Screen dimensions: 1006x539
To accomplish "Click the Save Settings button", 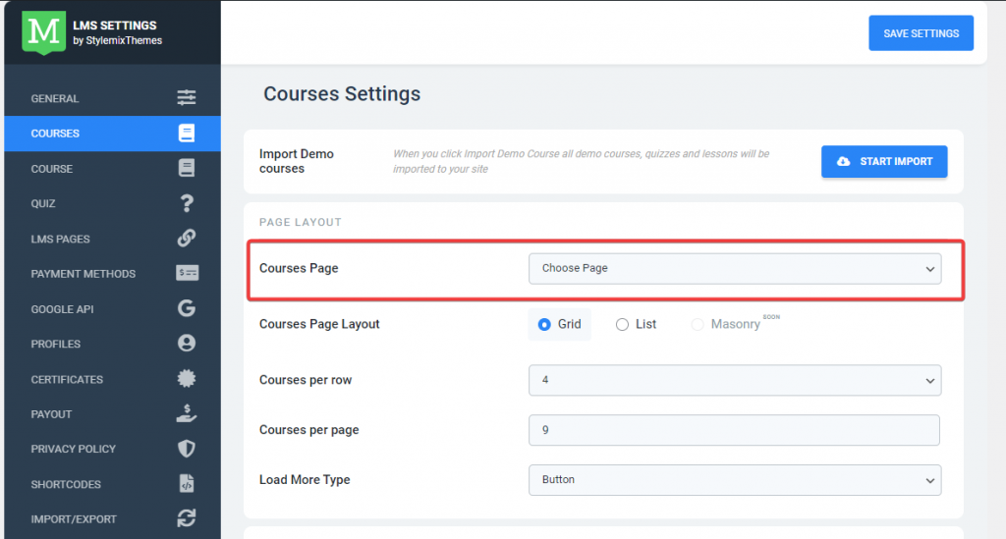I will click(921, 33).
